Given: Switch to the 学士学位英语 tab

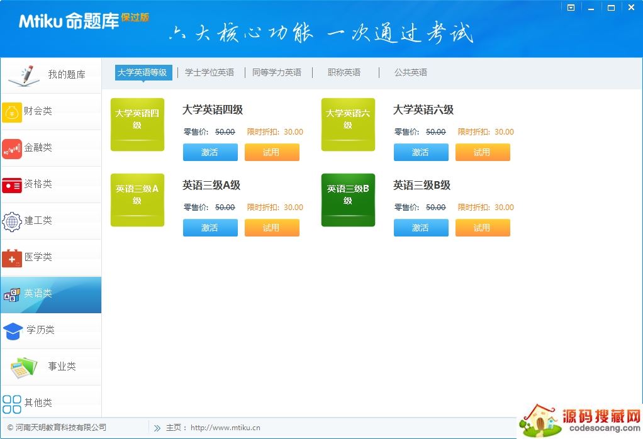Looking at the screenshot, I should click(209, 72).
